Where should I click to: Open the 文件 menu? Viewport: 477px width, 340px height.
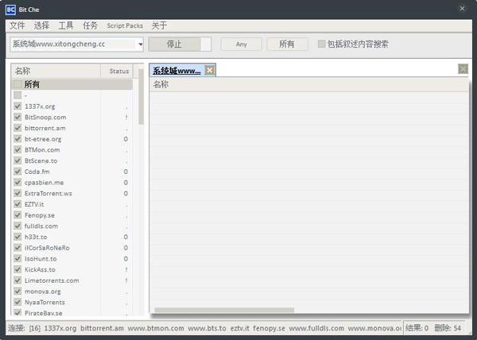17,26
